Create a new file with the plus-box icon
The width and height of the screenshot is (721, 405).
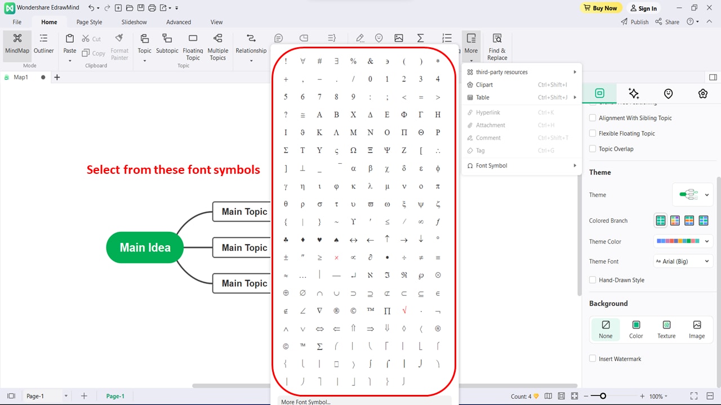(118, 8)
